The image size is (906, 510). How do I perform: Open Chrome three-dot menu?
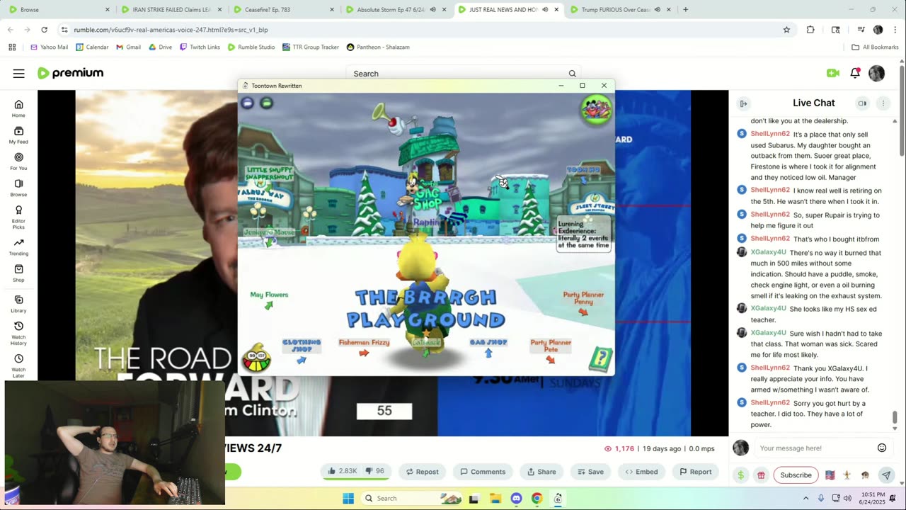[x=895, y=30]
